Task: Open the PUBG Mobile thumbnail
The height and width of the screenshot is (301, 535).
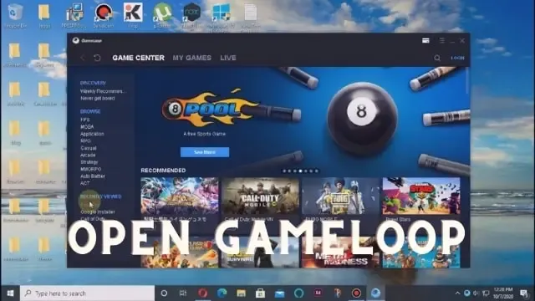Action: [x=341, y=196]
